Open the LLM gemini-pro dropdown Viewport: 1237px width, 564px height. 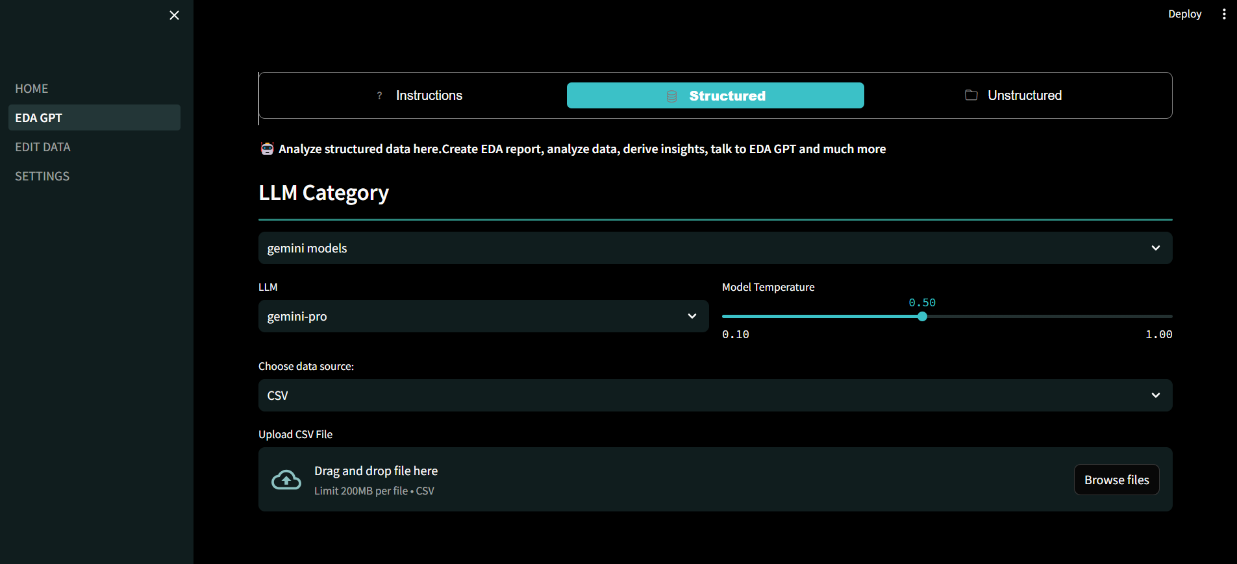(x=484, y=316)
